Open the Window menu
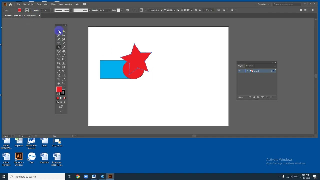 [69, 4]
